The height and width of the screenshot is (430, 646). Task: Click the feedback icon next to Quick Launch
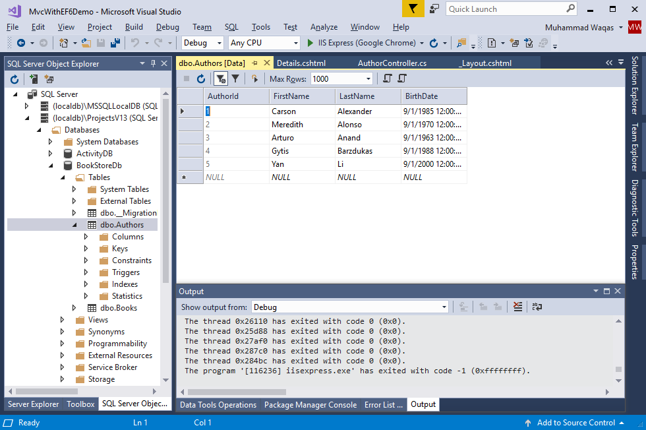(x=434, y=9)
